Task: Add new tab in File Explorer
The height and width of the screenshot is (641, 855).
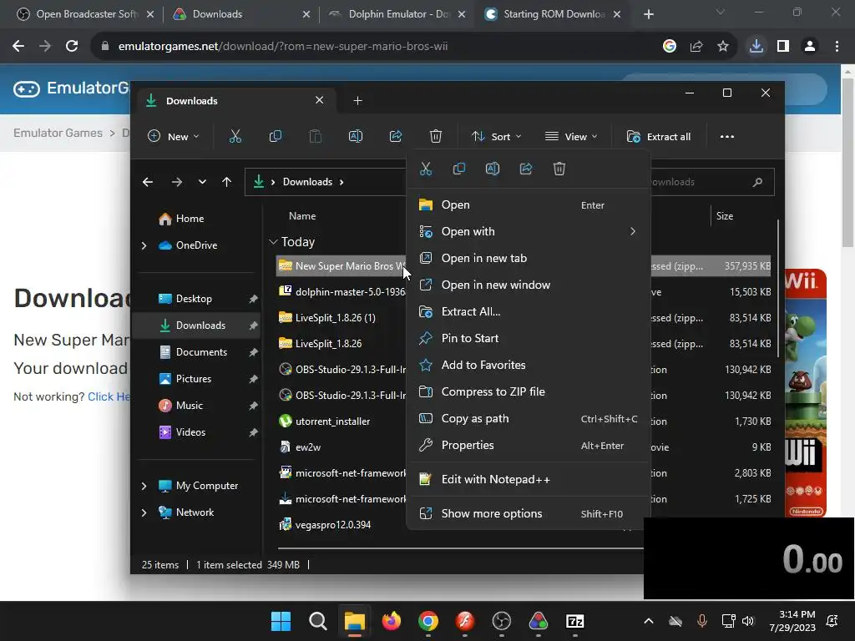Action: tap(357, 101)
